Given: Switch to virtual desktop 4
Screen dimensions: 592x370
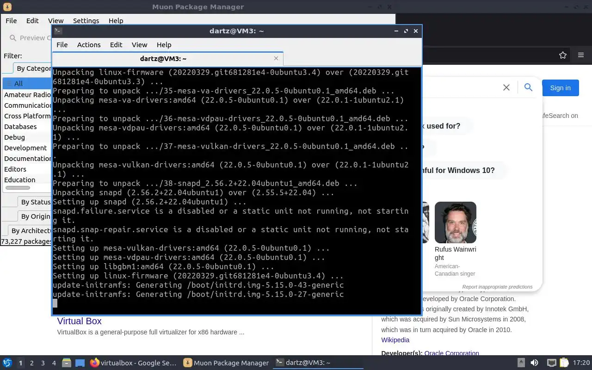Looking at the screenshot, I should coord(54,363).
